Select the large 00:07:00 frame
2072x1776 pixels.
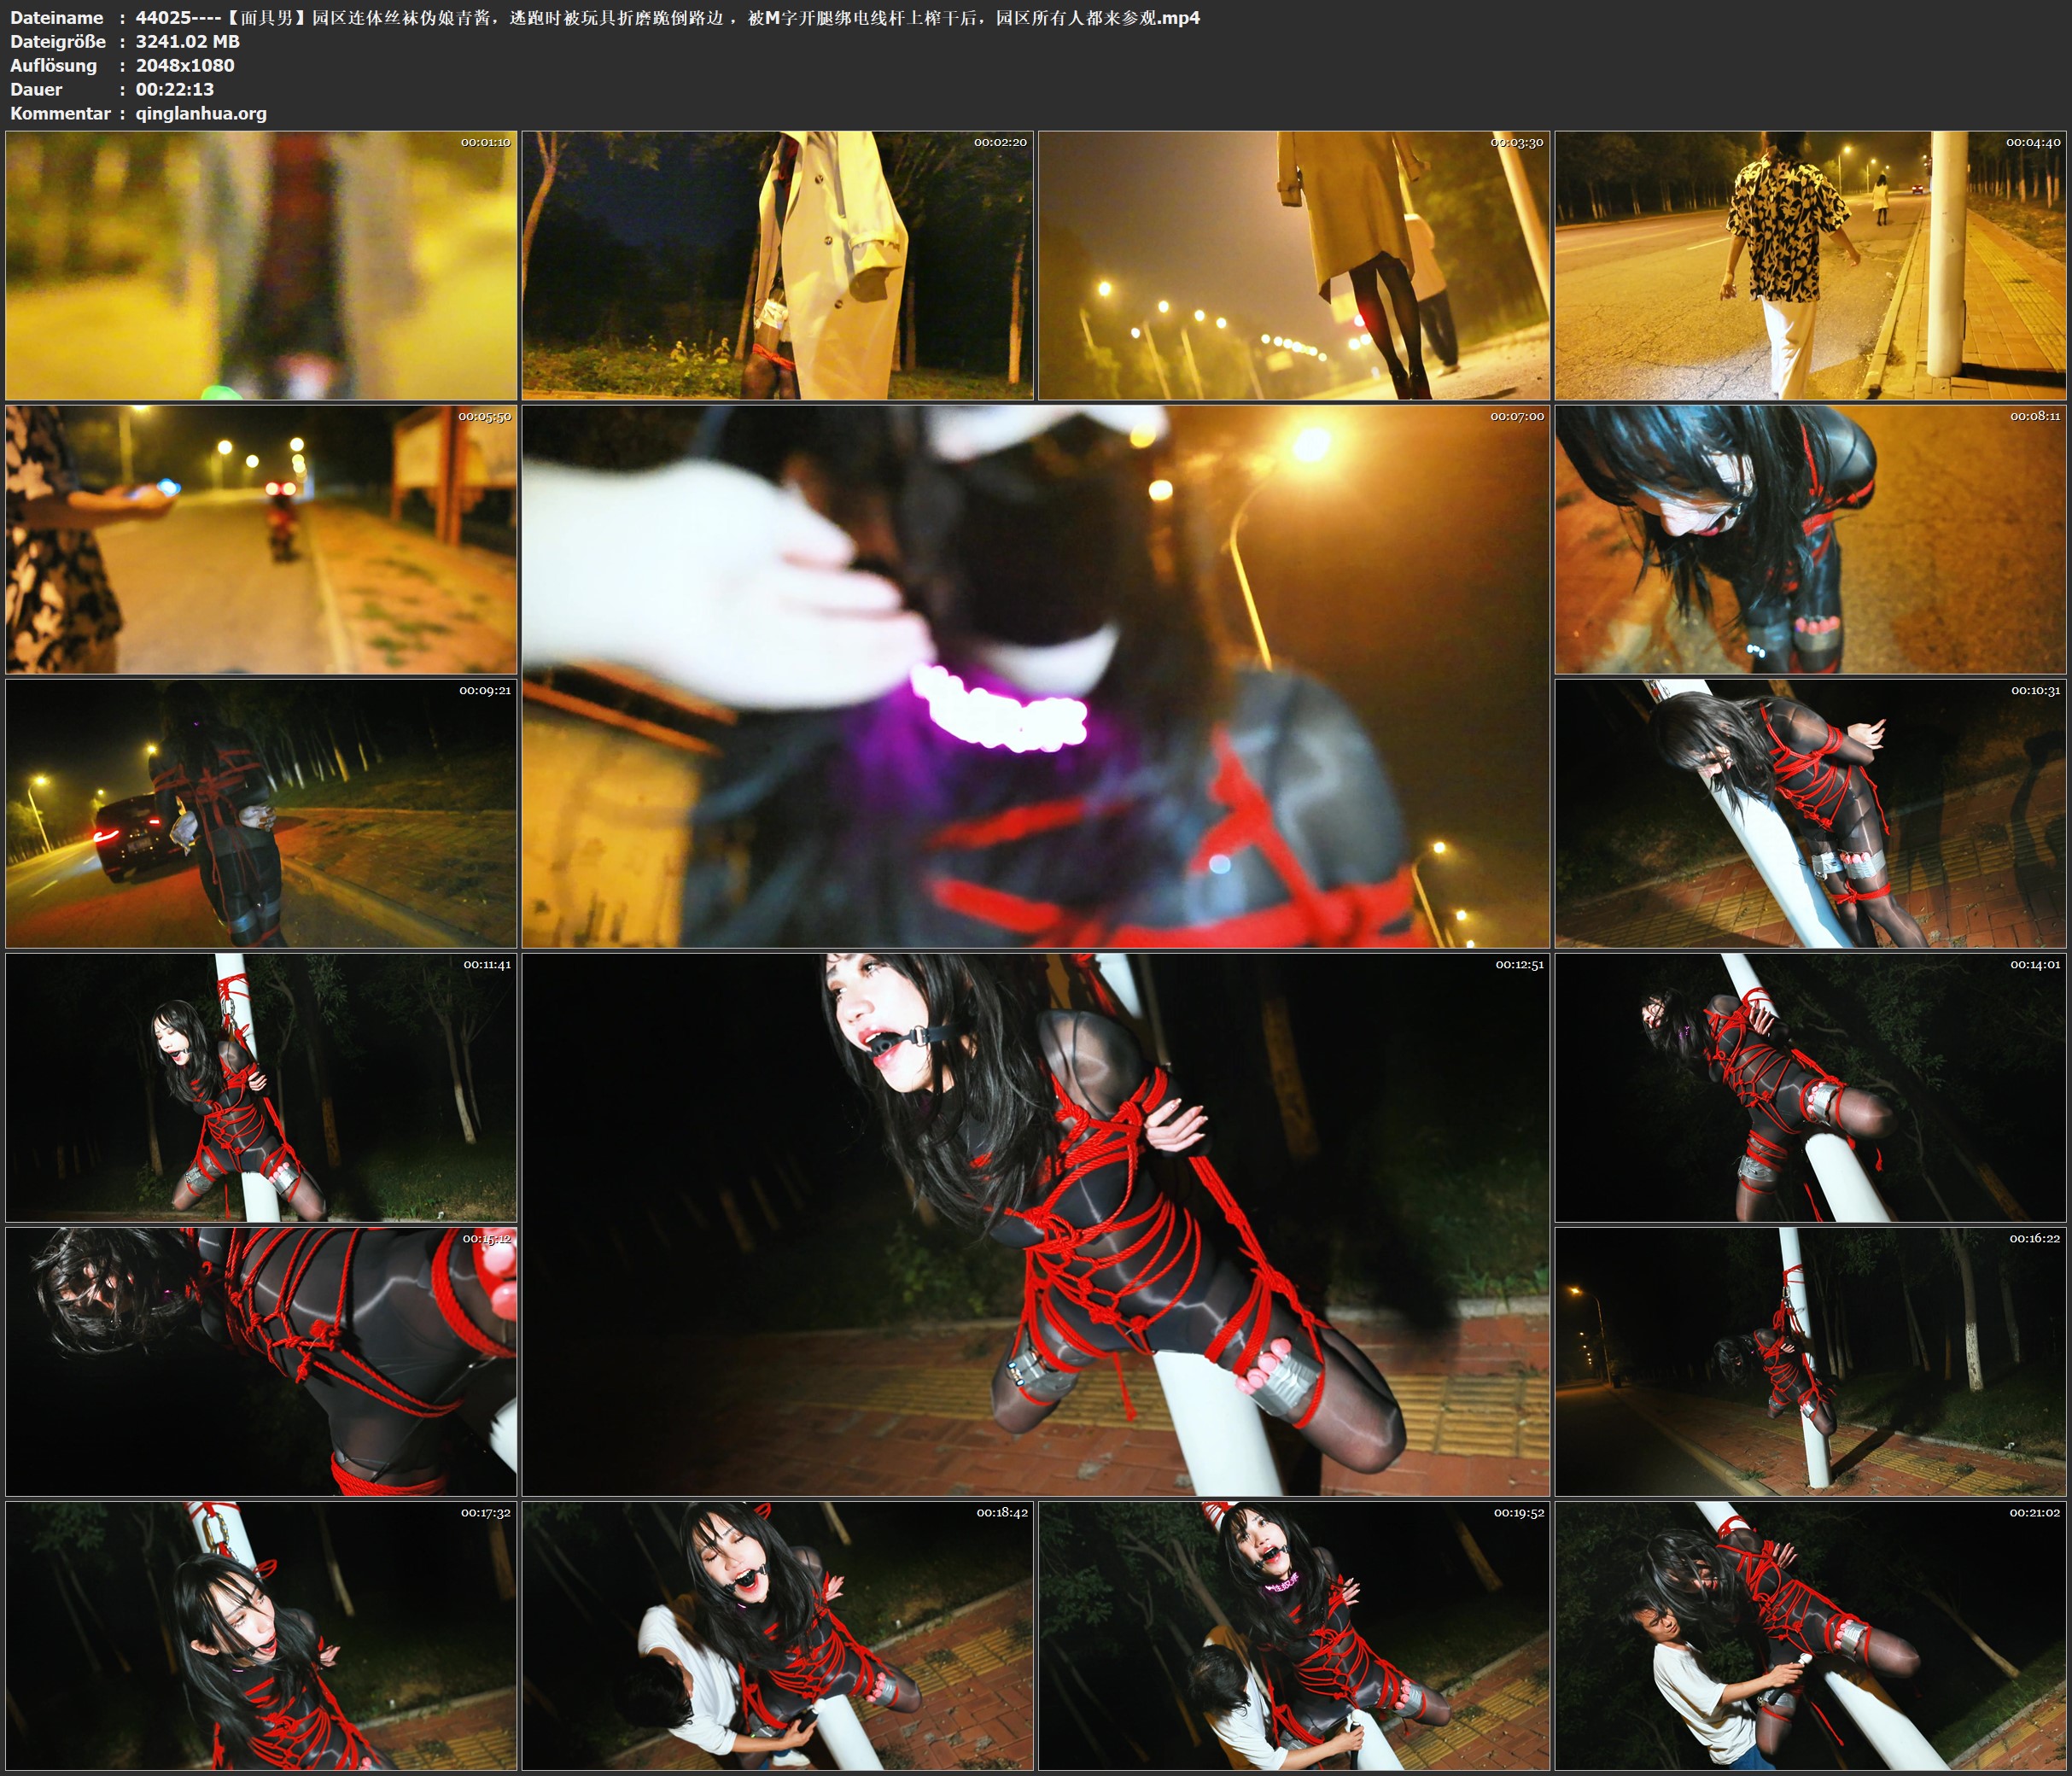point(1035,677)
